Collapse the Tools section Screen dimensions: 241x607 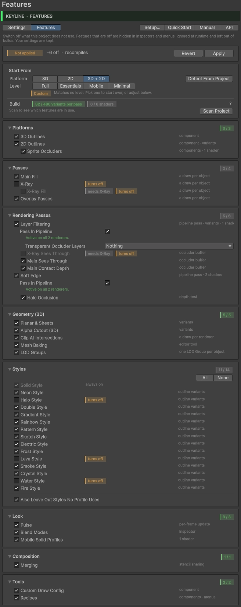(x=10, y=582)
